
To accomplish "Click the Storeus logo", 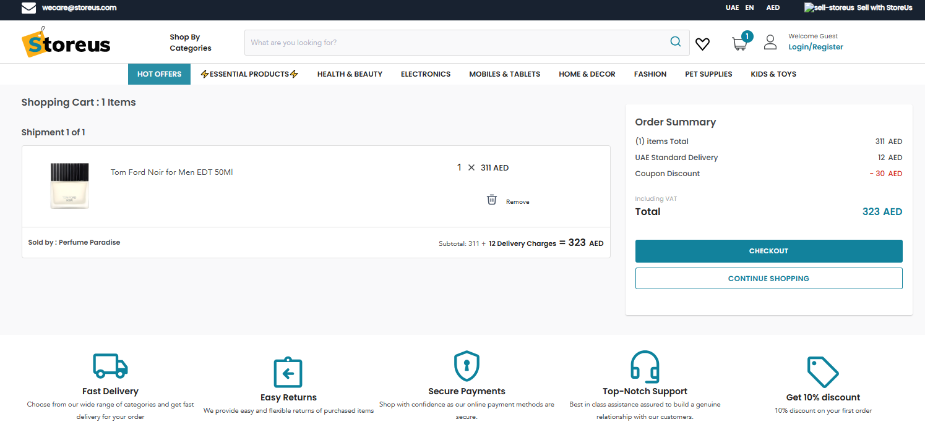I will (x=66, y=43).
